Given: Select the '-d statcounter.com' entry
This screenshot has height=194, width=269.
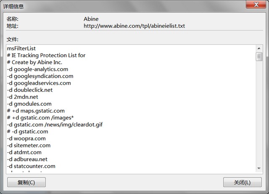Looking at the screenshot, I should (x=31, y=166).
